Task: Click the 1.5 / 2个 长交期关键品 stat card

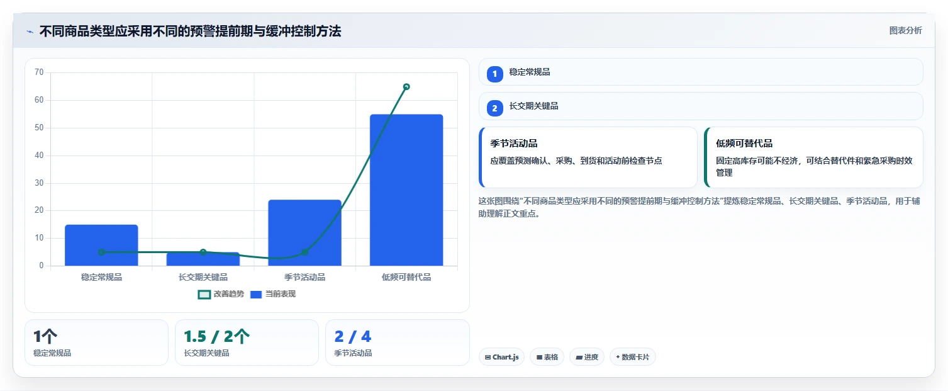Action: (247, 343)
